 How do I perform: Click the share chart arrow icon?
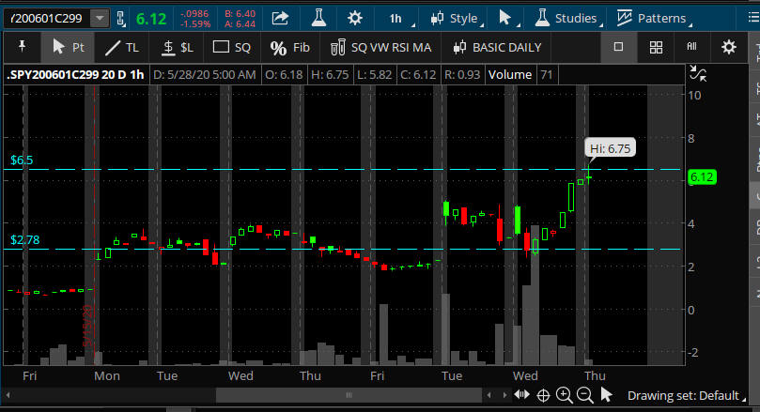point(280,18)
